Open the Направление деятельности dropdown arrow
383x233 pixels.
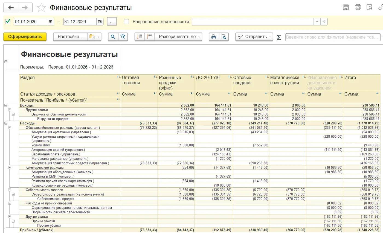317,22
